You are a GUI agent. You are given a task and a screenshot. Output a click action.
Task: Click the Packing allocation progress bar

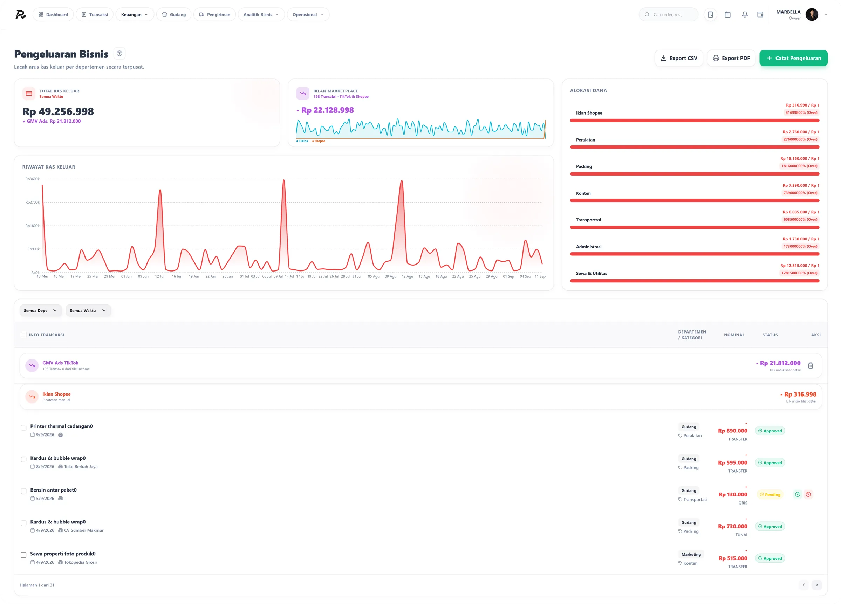pyautogui.click(x=695, y=174)
